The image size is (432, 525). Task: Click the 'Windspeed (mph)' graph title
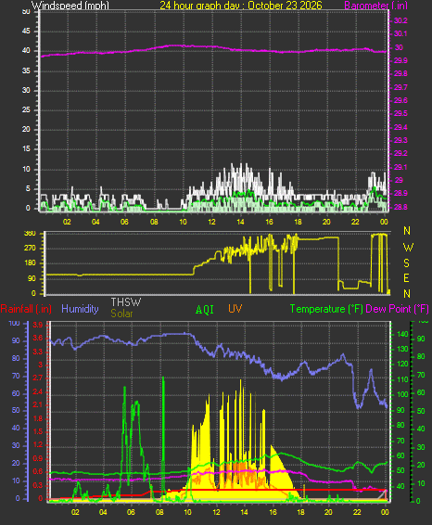(x=70, y=5)
